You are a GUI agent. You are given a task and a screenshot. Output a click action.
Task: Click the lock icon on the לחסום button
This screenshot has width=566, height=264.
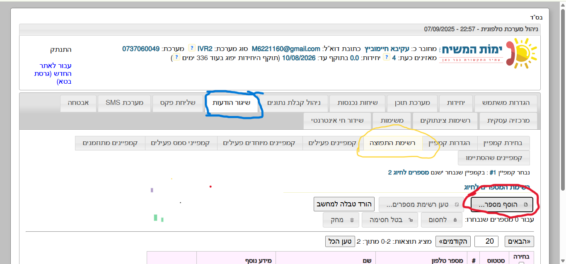[455, 220]
